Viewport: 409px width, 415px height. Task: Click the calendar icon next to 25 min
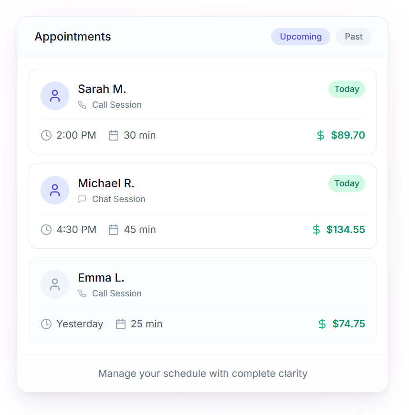(x=121, y=324)
